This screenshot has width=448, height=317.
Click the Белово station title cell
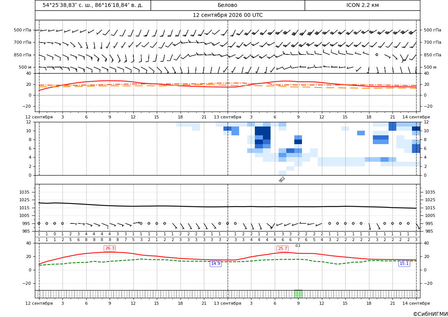point(227,5)
